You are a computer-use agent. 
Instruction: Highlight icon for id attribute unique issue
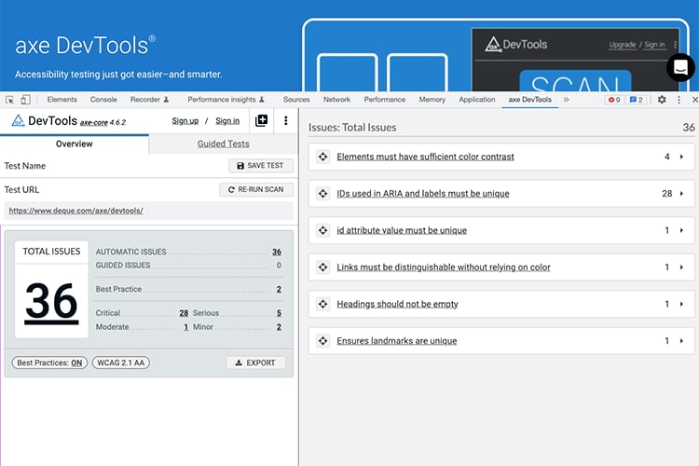[322, 230]
